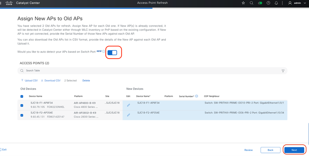Click serial FDW2142D147
Screen dimensions: 309x156
coord(56,117)
